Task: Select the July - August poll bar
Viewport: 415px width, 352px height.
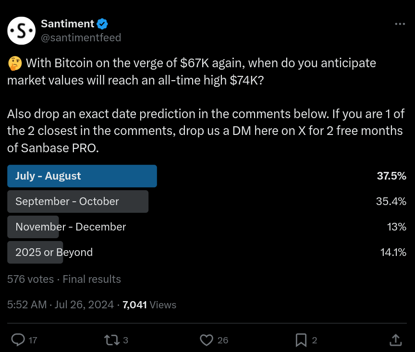Action: tap(82, 176)
